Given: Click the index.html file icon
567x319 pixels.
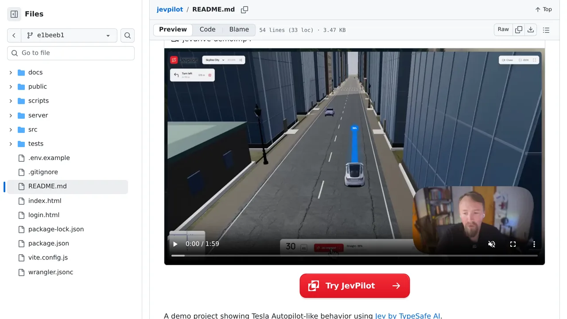Looking at the screenshot, I should [21, 201].
